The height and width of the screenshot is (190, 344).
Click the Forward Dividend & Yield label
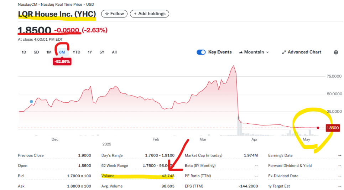pos(290,166)
